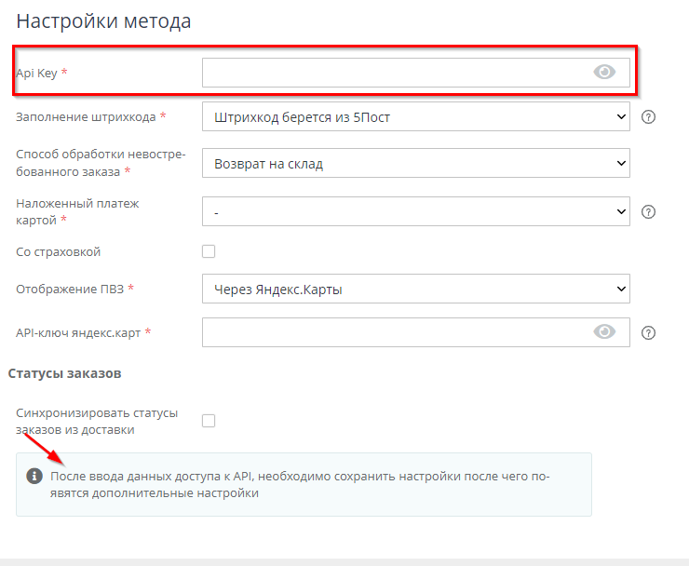The width and height of the screenshot is (689, 566).
Task: Click the Со страховкой label text
Action: click(59, 252)
